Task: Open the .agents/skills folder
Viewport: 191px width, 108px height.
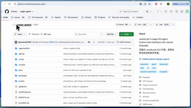Action: [x=24, y=48]
